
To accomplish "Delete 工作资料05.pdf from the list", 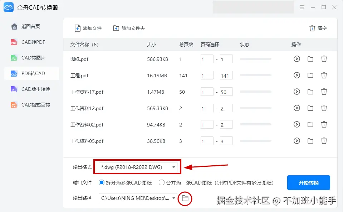I will tap(324, 141).
